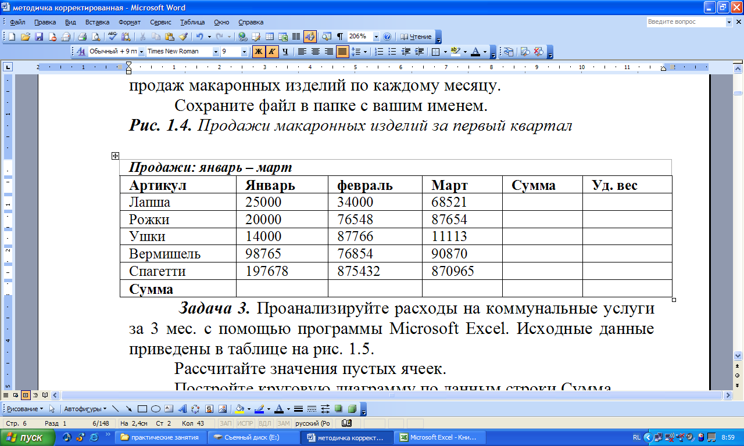Open the zoom 206% dropdown
744x446 pixels.
click(x=376, y=37)
